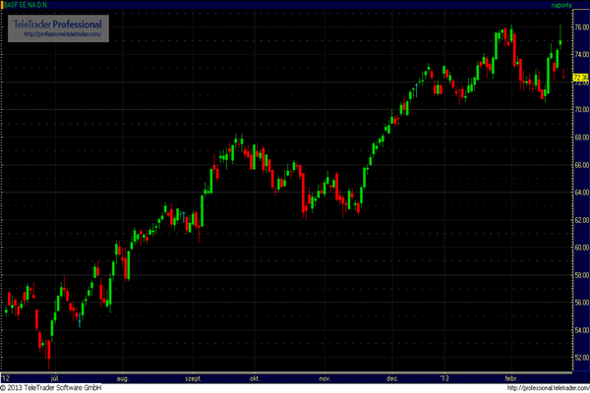590x393 pixels.
Task: Open the professional.teletrader.com link under the logo
Action: click(57, 35)
